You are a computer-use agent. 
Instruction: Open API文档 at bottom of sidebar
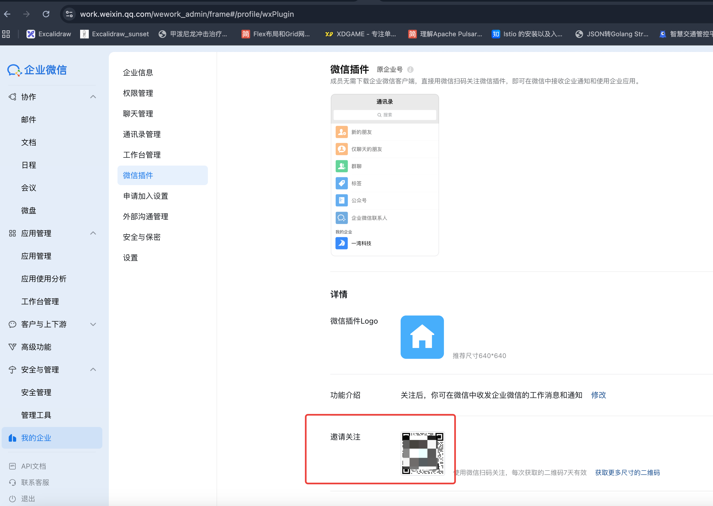tap(33, 466)
